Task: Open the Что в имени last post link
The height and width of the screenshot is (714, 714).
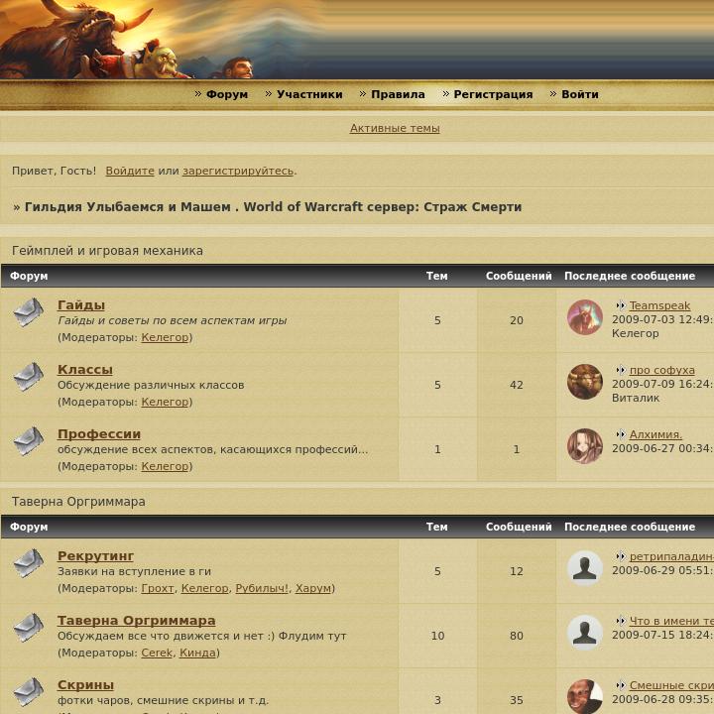Action: [671, 621]
